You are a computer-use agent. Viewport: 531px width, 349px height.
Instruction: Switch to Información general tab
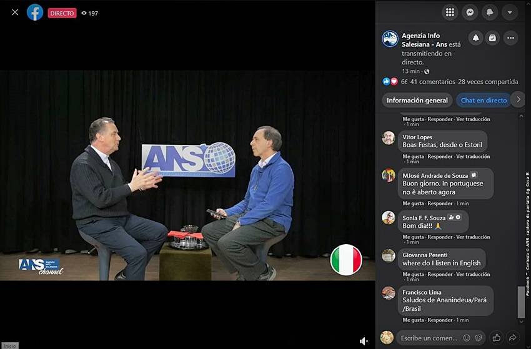(x=417, y=100)
